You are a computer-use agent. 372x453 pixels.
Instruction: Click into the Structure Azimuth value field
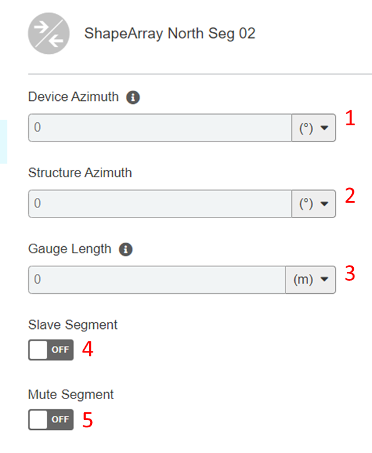(x=160, y=204)
